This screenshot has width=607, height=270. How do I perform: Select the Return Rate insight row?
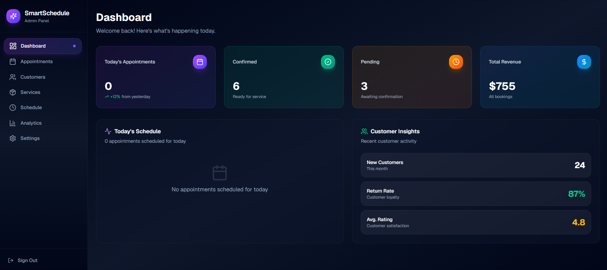475,194
